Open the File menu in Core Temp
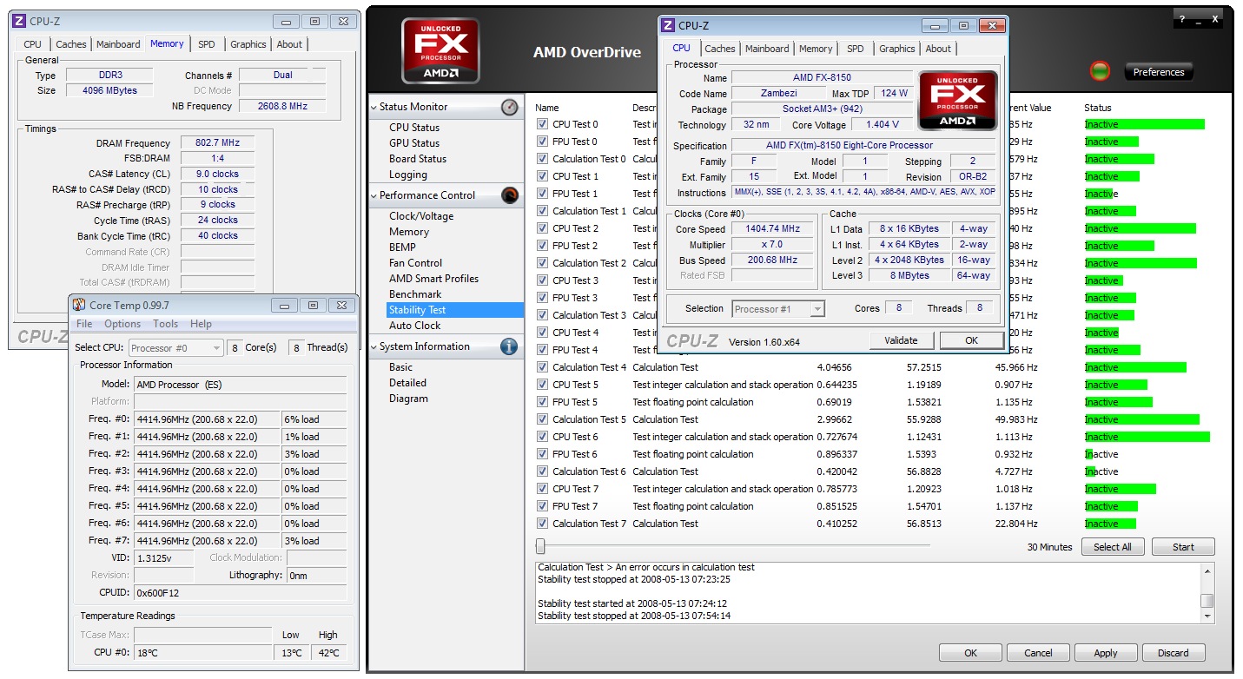 [x=84, y=324]
